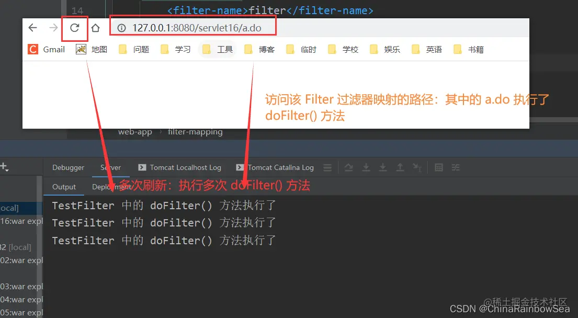Screen dimensions: 578x318
Task: Open the 临时 bookmark folder
Action: pyautogui.click(x=301, y=49)
